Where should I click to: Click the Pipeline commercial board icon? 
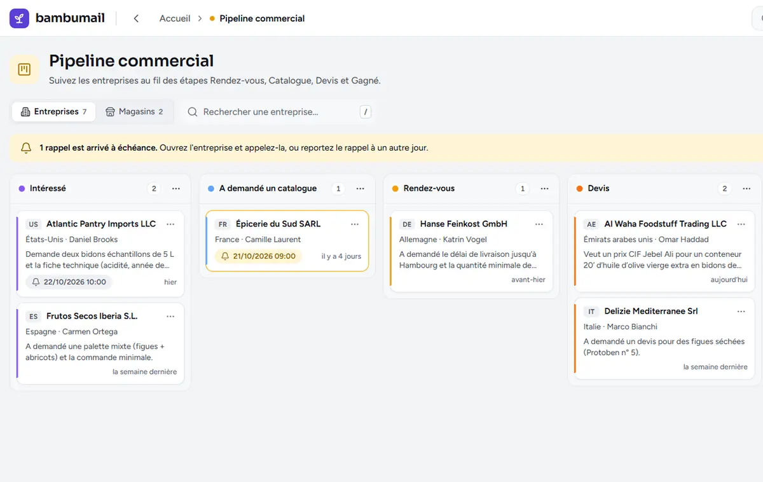point(24,69)
